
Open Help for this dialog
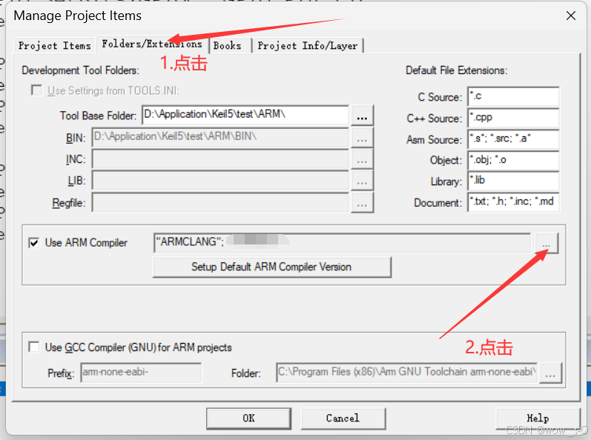(538, 419)
